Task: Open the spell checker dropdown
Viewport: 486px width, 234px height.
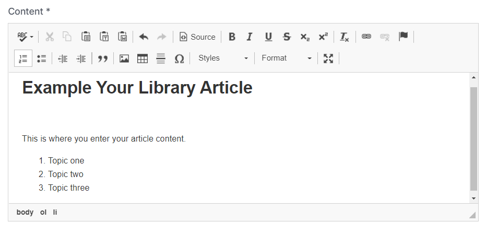Action: tap(26, 37)
